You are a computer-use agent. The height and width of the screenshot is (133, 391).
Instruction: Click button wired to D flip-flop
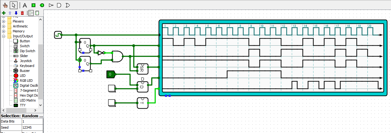[112, 89]
